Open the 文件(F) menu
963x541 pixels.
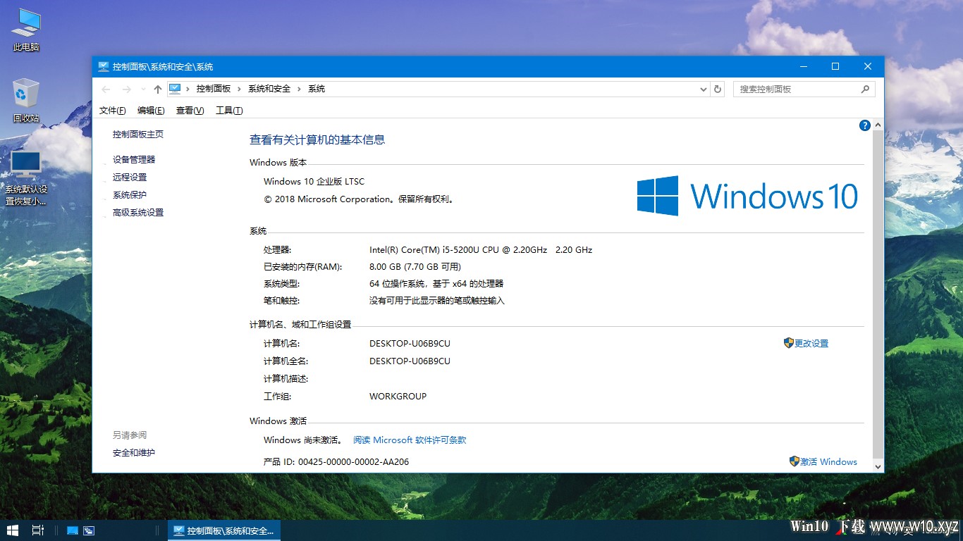pos(113,111)
